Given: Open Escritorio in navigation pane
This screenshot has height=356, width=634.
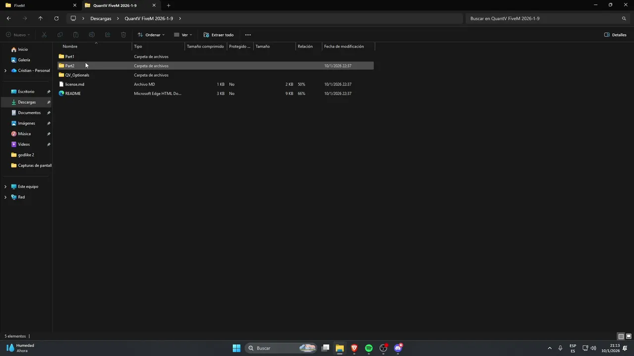Looking at the screenshot, I should pyautogui.click(x=27, y=91).
